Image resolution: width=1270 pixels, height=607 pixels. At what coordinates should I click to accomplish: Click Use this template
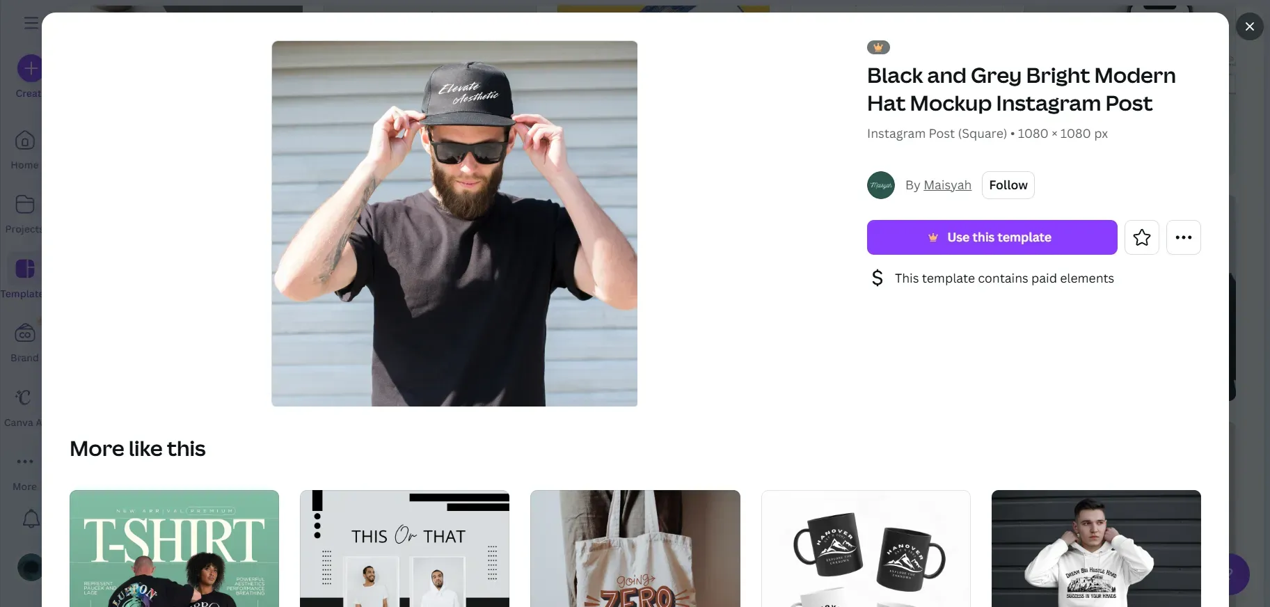(x=991, y=237)
